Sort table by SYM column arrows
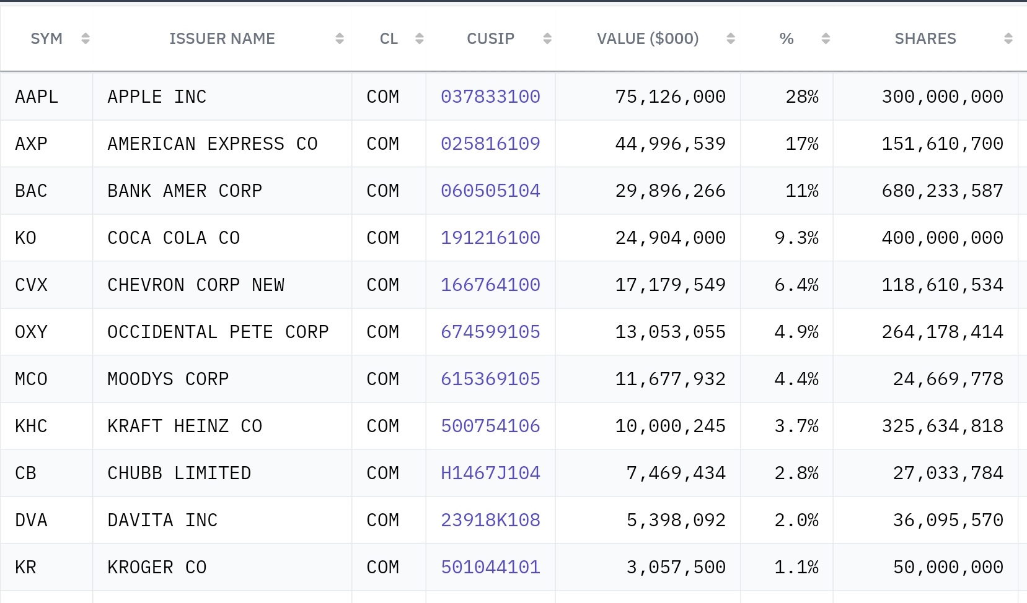Image resolution: width=1027 pixels, height=603 pixels. (x=86, y=38)
